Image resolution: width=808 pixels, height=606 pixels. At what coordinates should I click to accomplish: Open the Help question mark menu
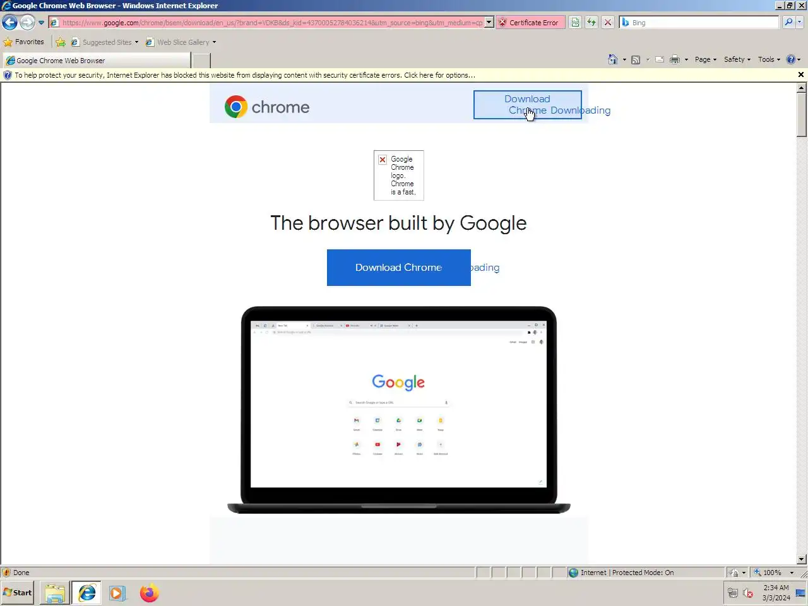click(793, 59)
